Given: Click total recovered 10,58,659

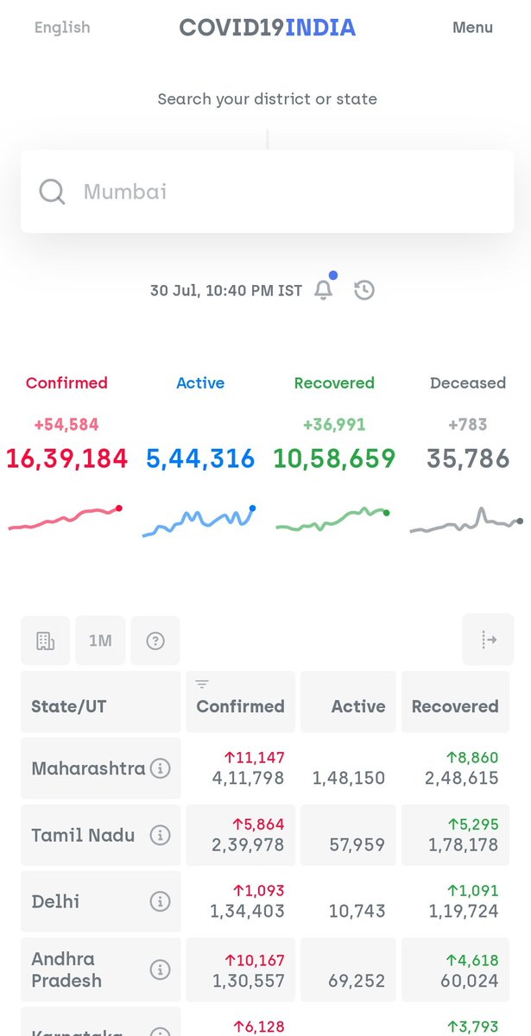Looking at the screenshot, I should (x=334, y=458).
